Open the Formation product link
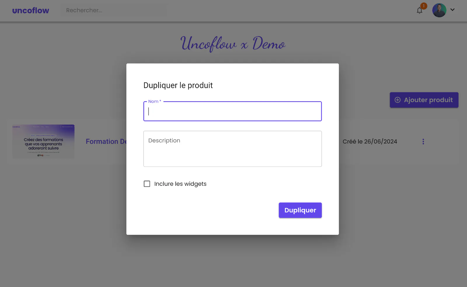Screen dimensions: 467x287 point(106,141)
